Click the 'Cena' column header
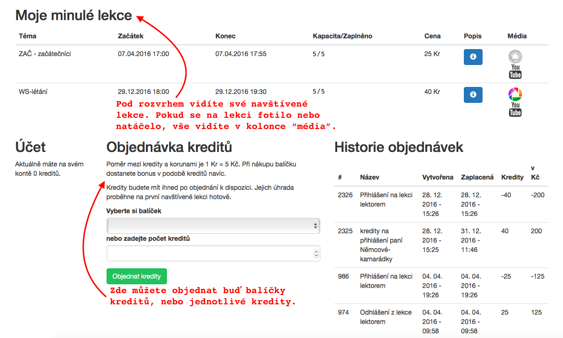The image size is (563, 338). point(433,36)
